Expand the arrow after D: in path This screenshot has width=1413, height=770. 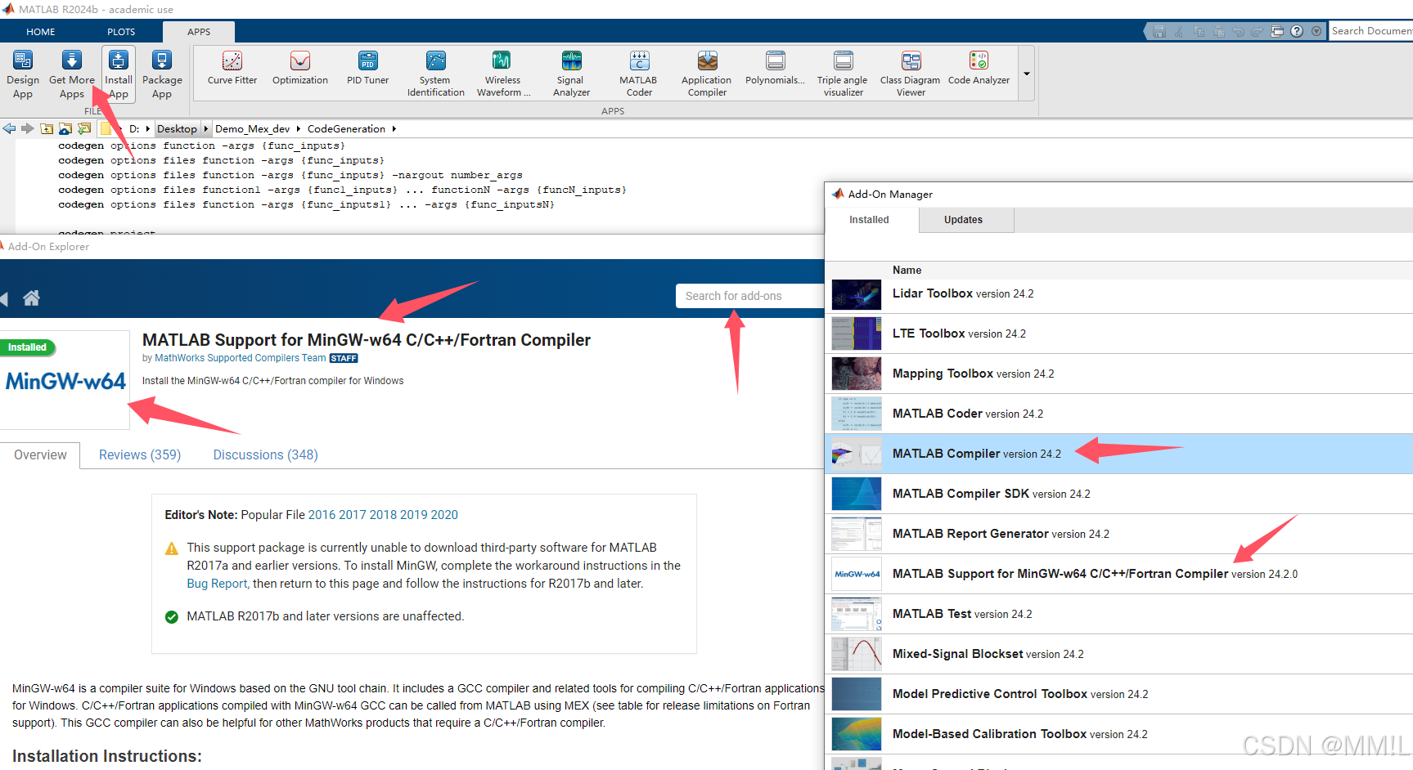point(147,128)
